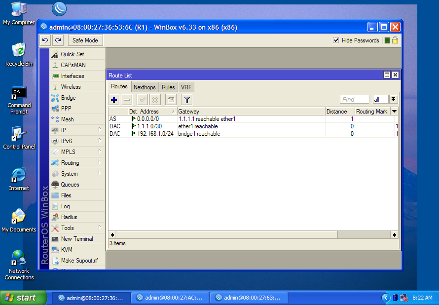
Task: Open the KVM menu
Action: [x=77, y=250]
